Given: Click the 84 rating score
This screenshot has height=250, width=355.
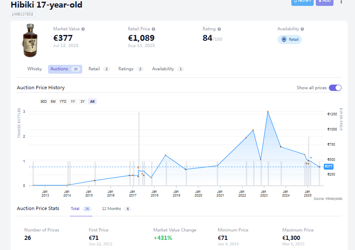Looking at the screenshot, I should click(207, 38).
